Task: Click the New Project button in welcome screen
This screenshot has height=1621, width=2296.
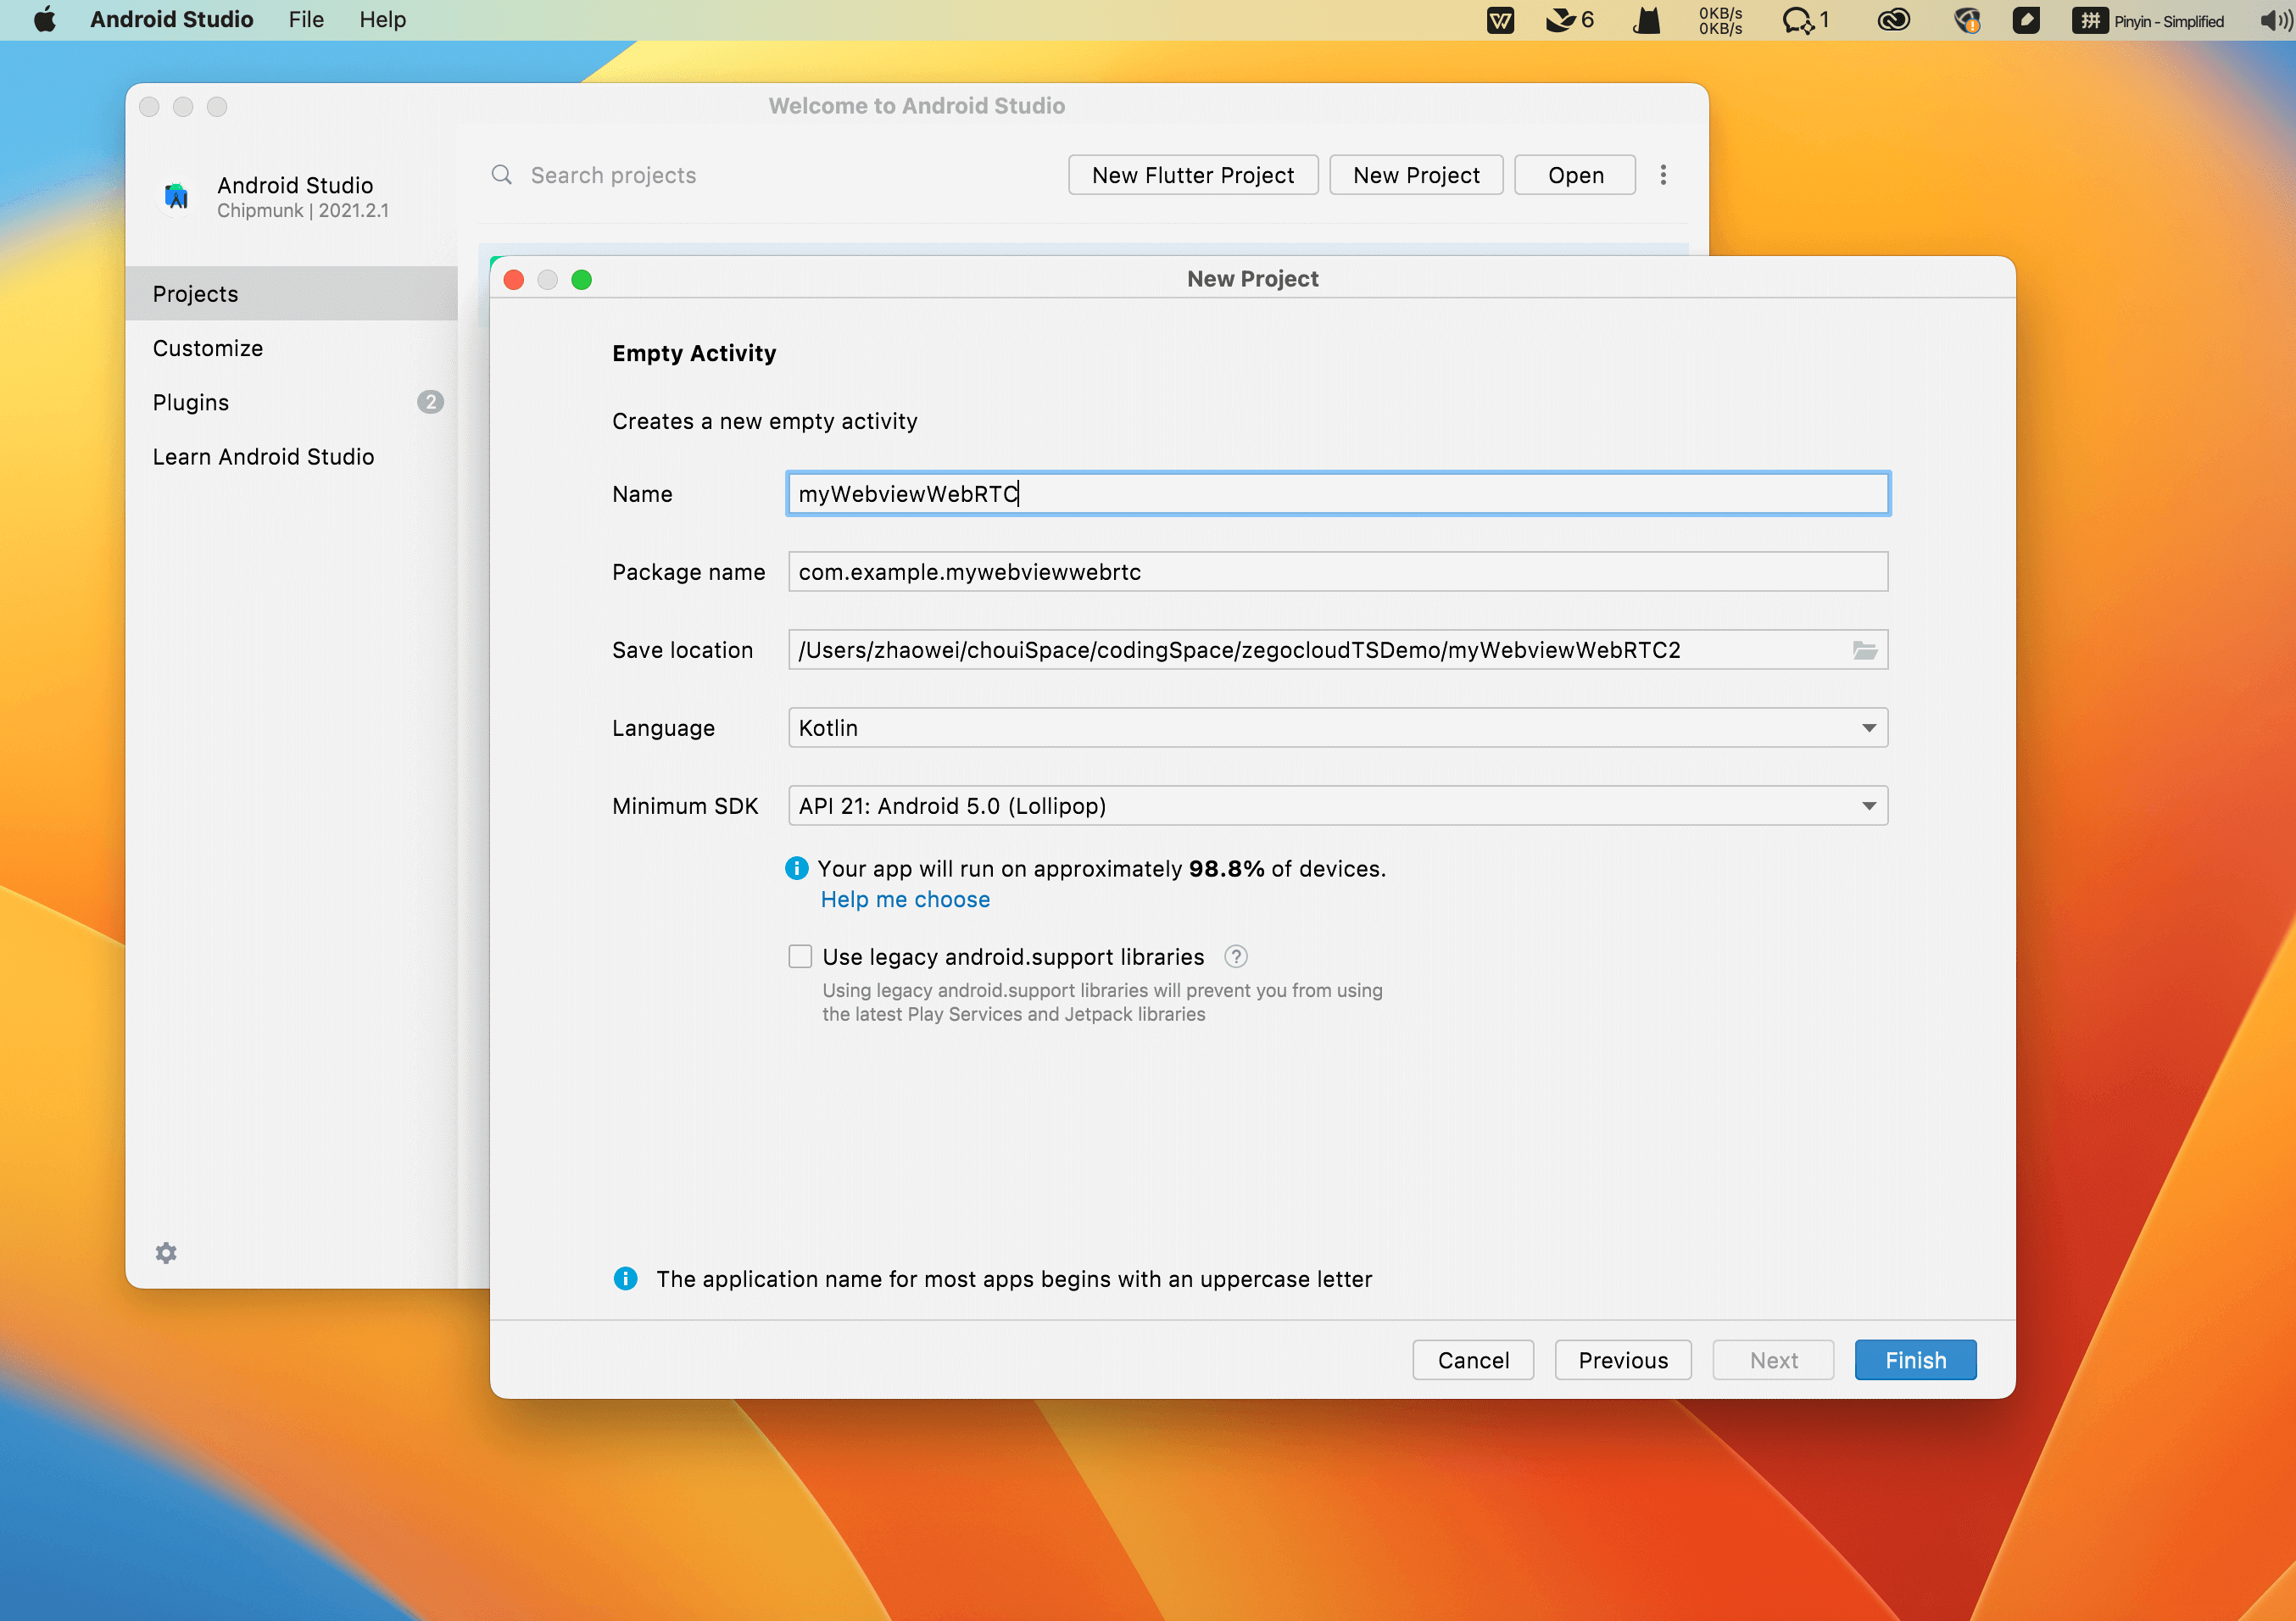Action: [x=1415, y=174]
